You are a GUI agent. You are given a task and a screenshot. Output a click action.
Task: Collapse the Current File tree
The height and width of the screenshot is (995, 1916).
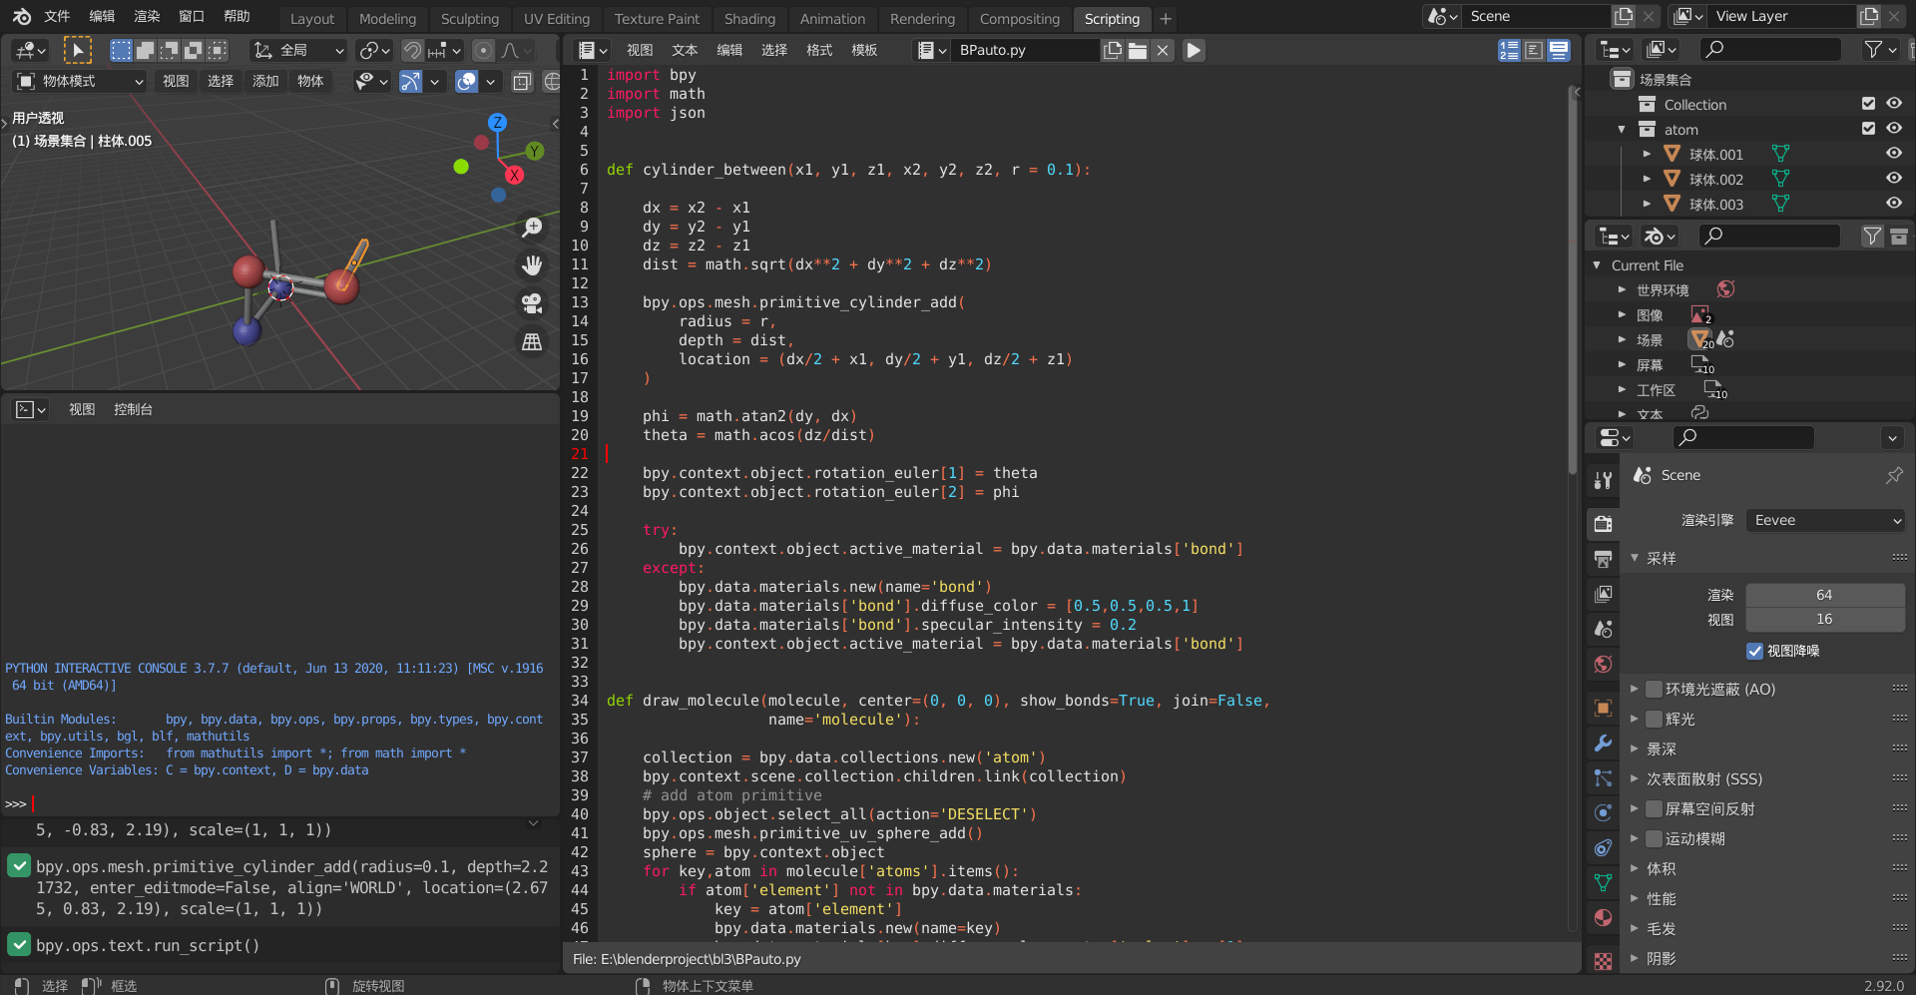click(1597, 264)
